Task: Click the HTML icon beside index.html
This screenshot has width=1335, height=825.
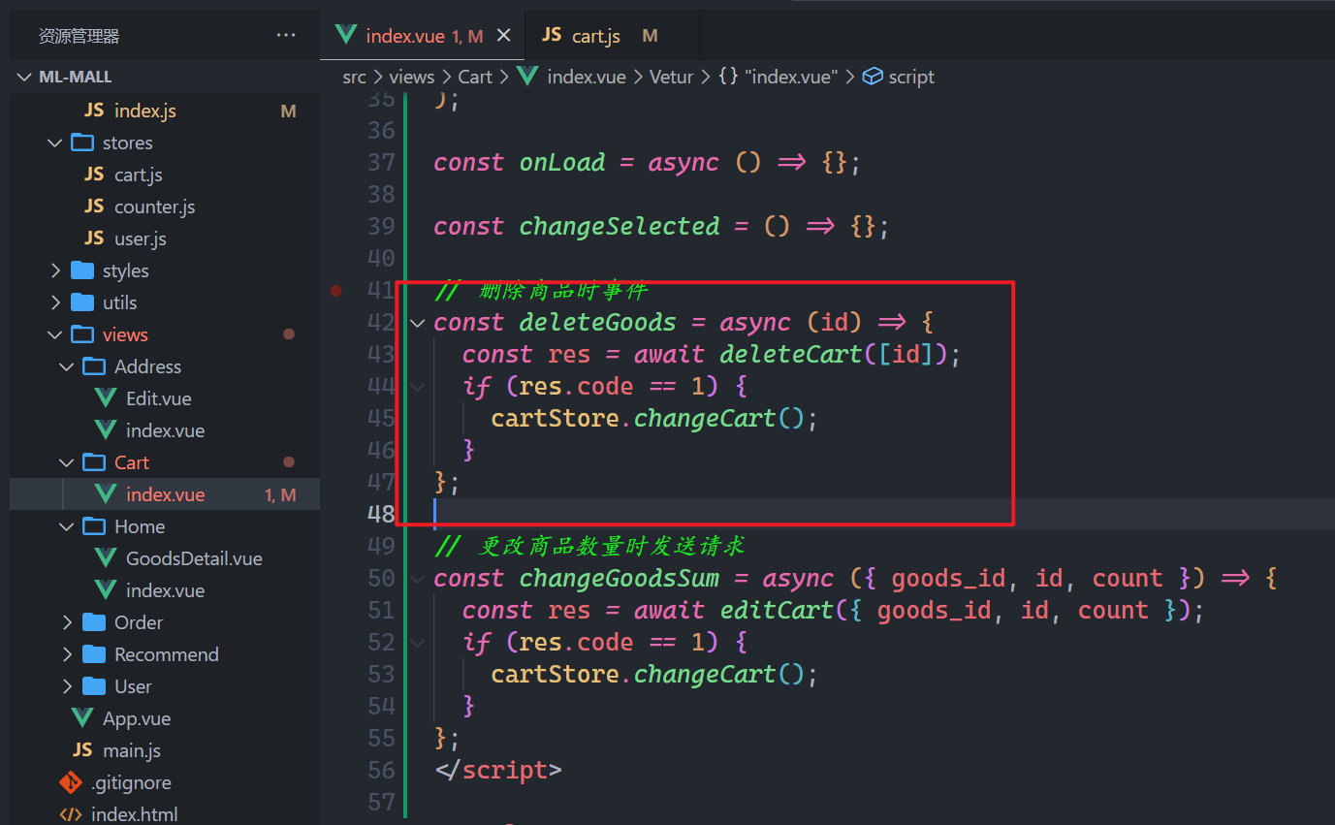Action: pos(71,814)
